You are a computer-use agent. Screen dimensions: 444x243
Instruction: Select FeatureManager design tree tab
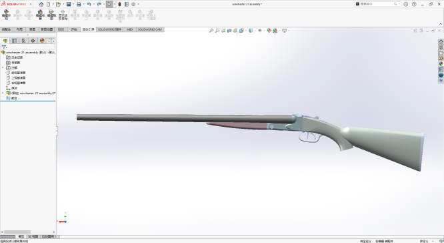click(x=5, y=41)
